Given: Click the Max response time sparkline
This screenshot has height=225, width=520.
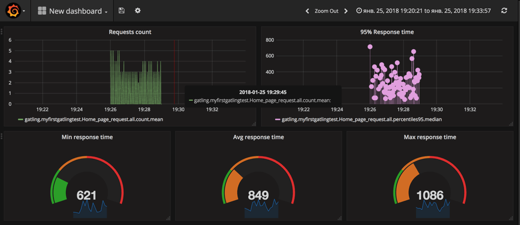Looking at the screenshot, I should pyautogui.click(x=433, y=209).
